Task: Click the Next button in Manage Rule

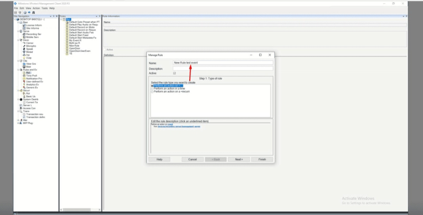Action: click(x=239, y=160)
